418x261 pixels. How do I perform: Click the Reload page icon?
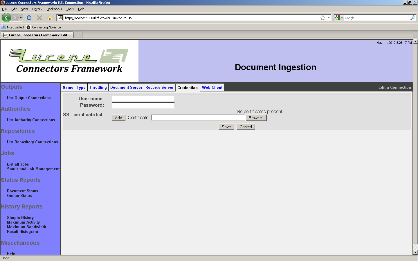point(29,18)
